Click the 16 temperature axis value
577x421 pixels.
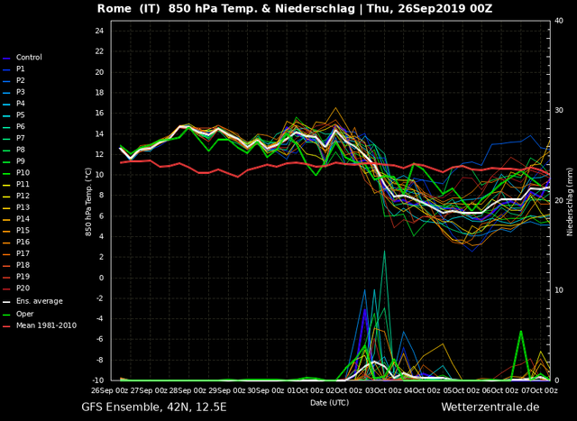99,113
